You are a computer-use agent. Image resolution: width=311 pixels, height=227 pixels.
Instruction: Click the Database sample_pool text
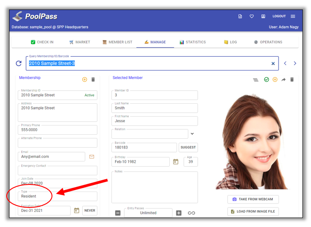point(50,27)
